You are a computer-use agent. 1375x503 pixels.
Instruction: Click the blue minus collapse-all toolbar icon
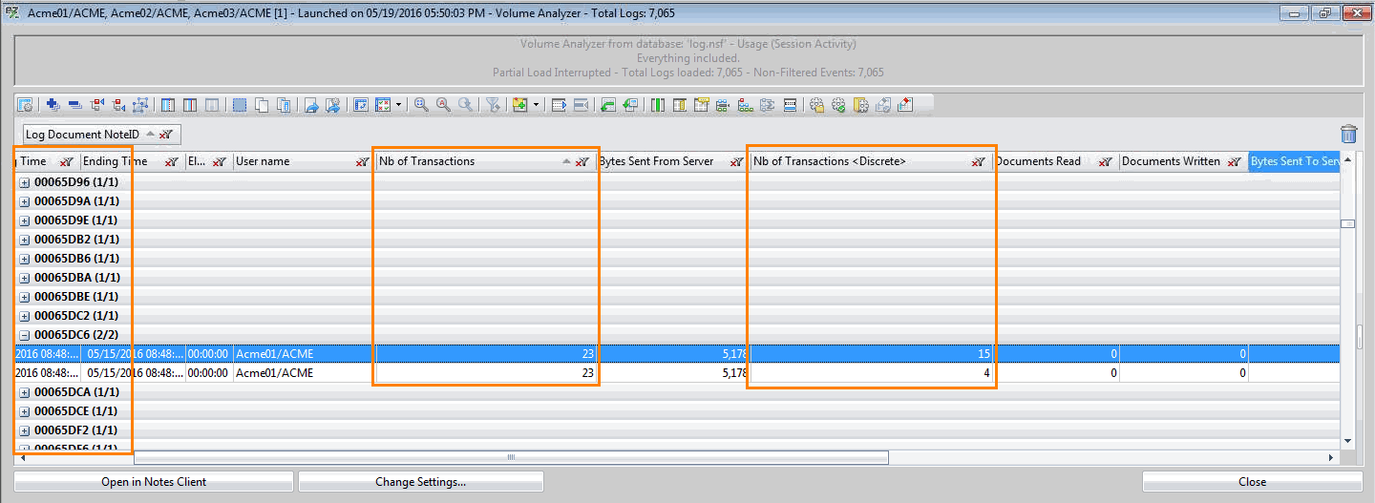(74, 105)
